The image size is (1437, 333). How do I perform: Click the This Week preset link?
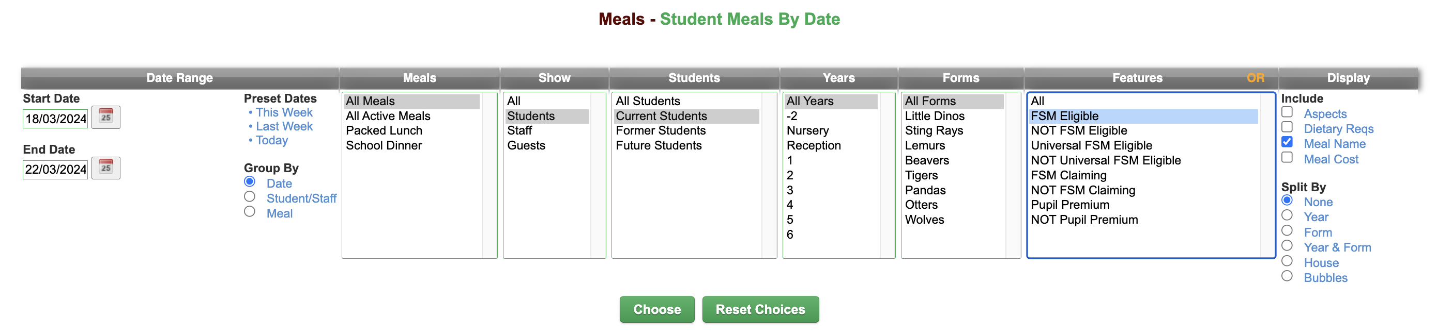[284, 113]
